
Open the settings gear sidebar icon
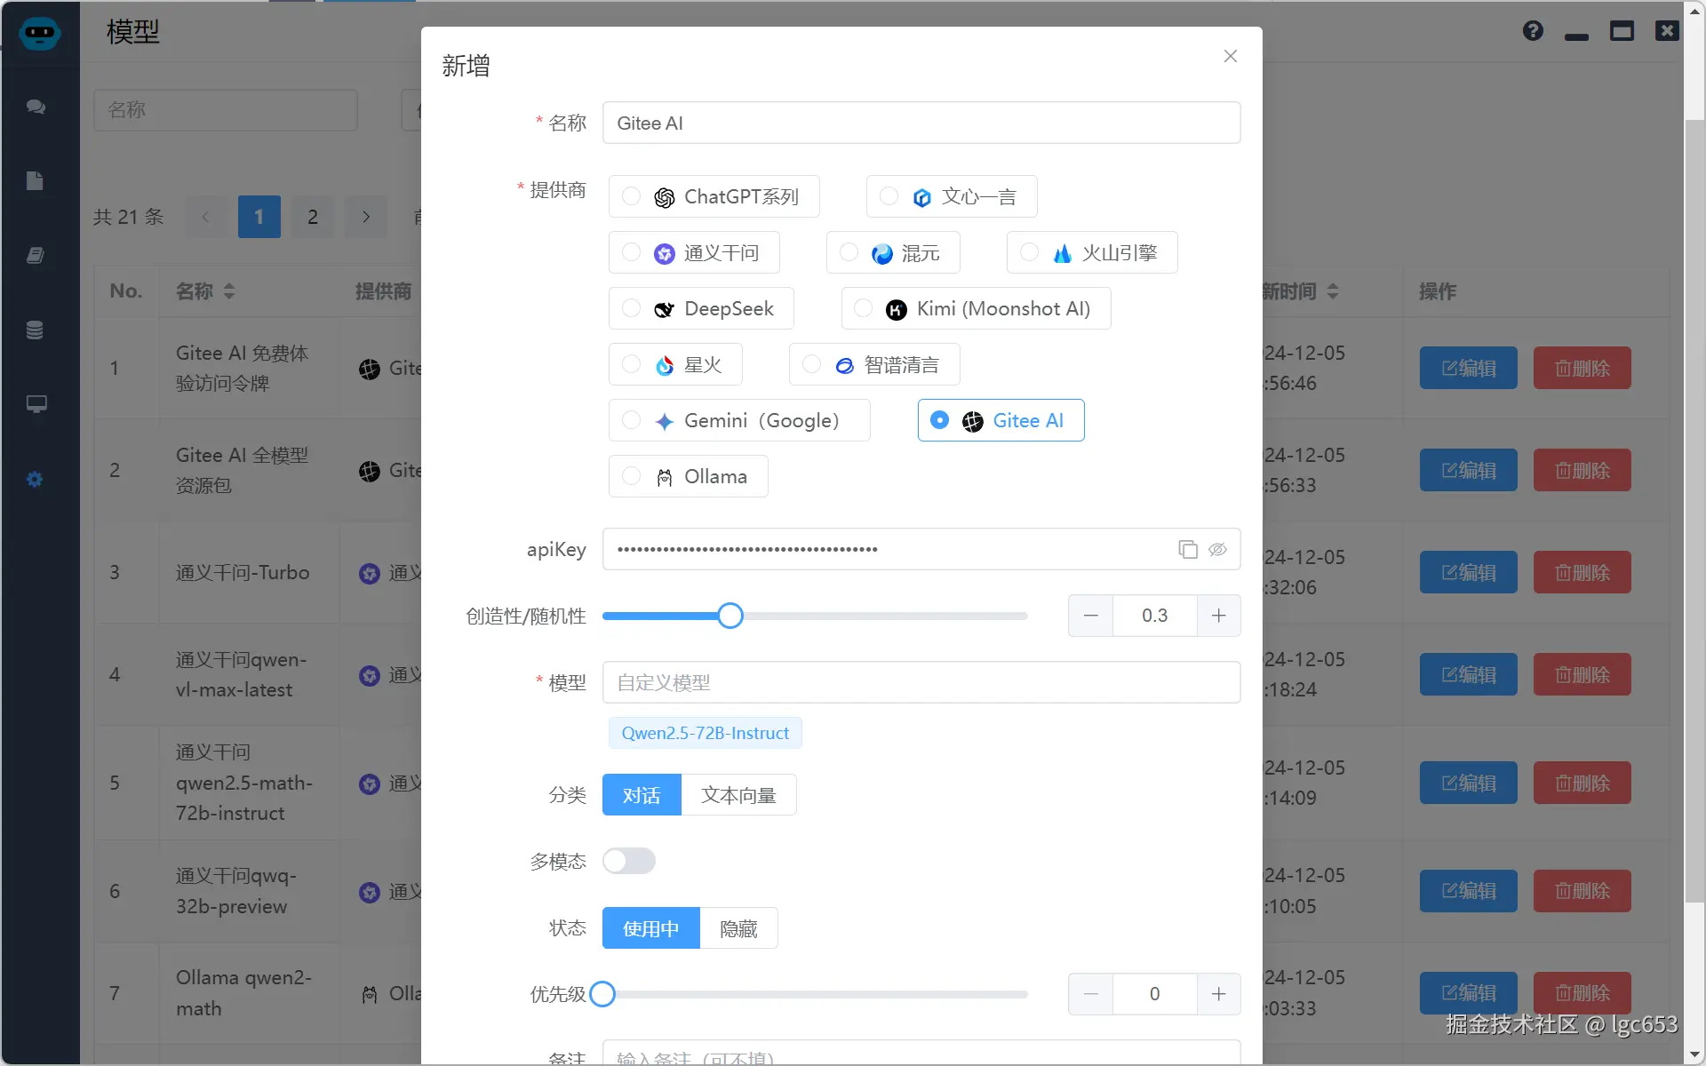tap(35, 480)
